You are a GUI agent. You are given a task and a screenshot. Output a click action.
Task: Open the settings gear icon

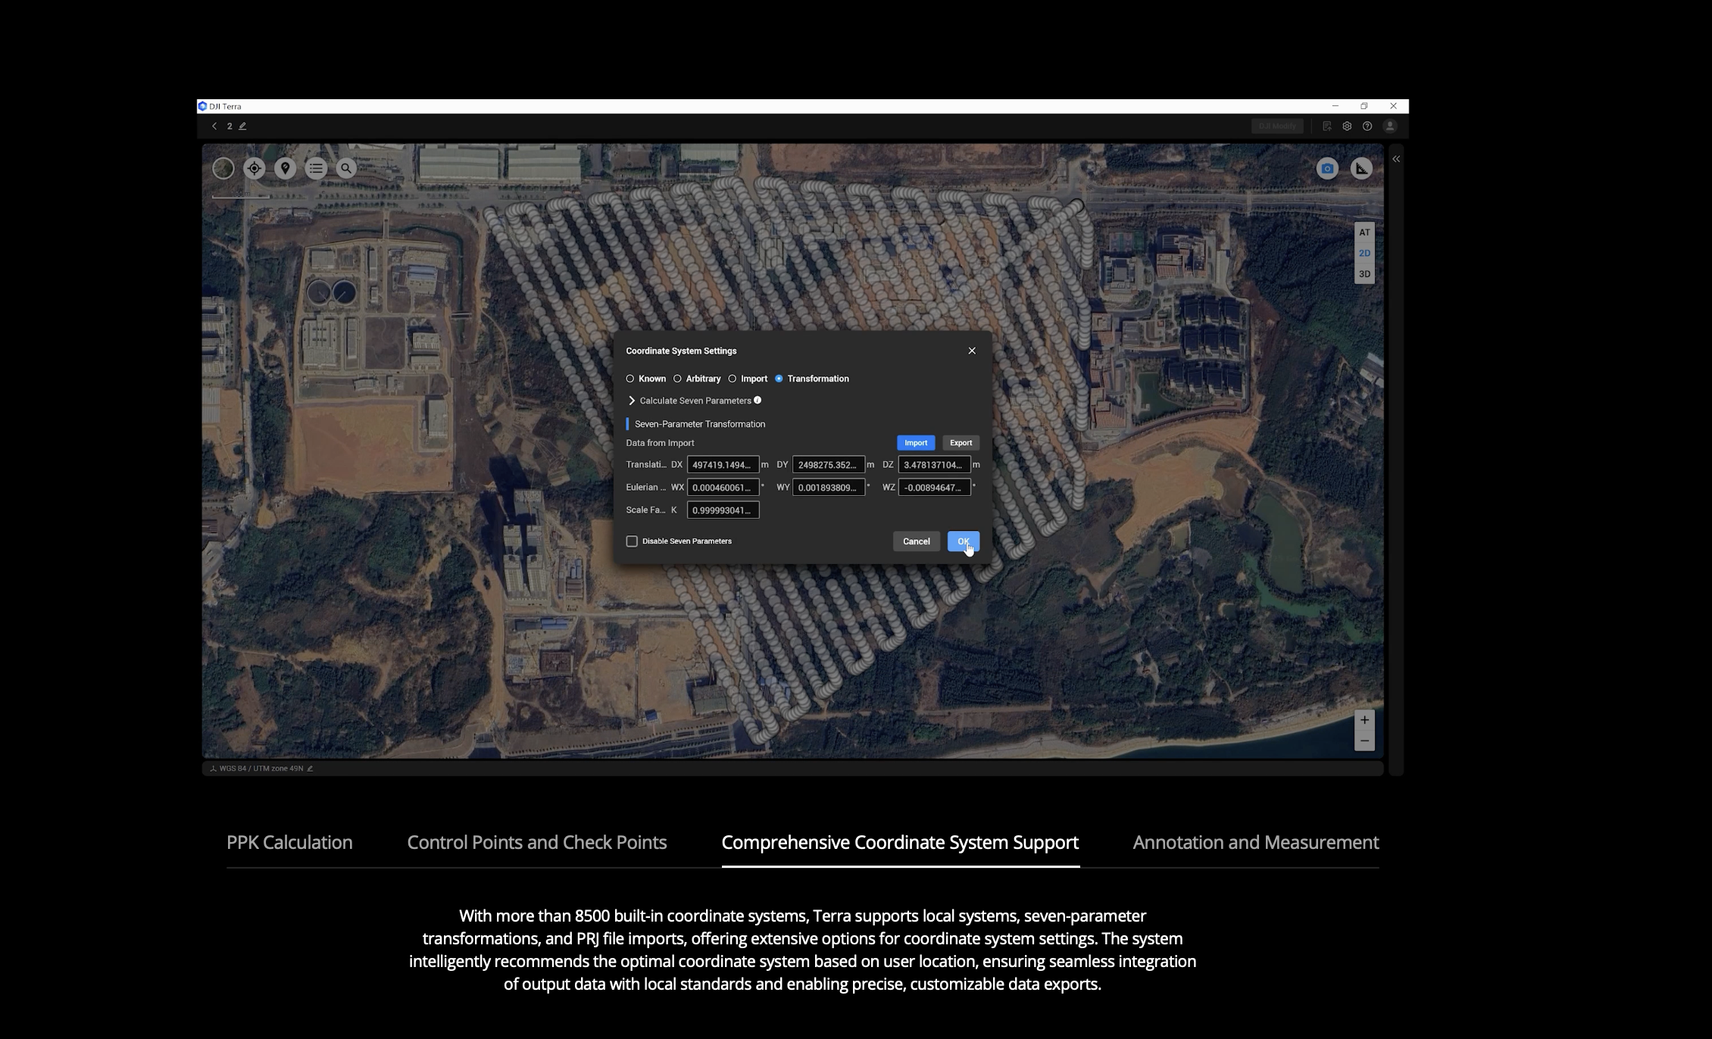(1347, 126)
